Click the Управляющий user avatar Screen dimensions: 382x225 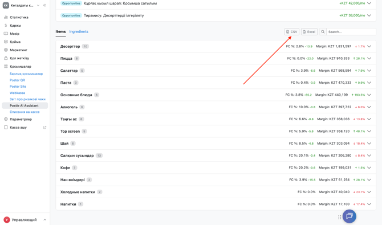click(7, 220)
